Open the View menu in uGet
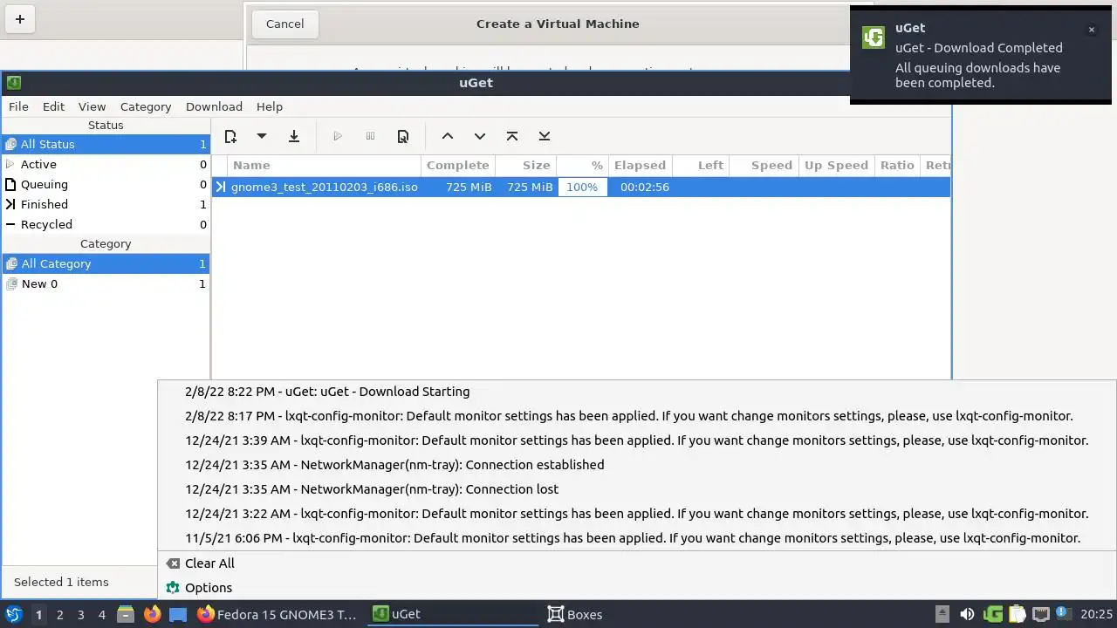This screenshot has height=628, width=1117. tap(92, 106)
